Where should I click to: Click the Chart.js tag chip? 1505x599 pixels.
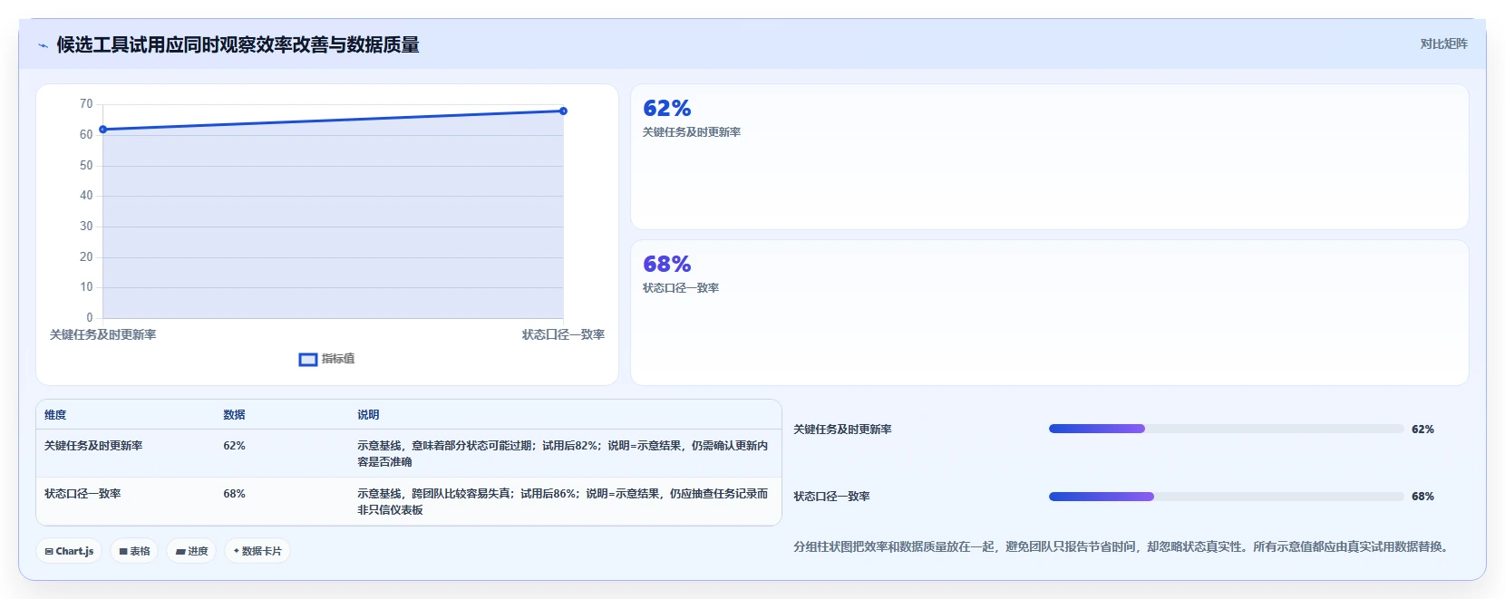click(69, 551)
